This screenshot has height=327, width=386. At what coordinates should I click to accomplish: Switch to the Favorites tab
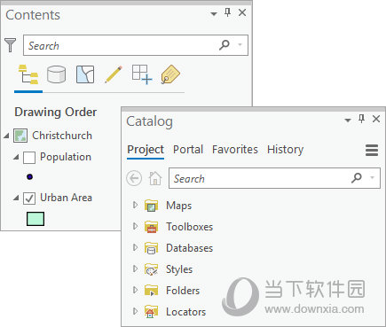point(235,150)
